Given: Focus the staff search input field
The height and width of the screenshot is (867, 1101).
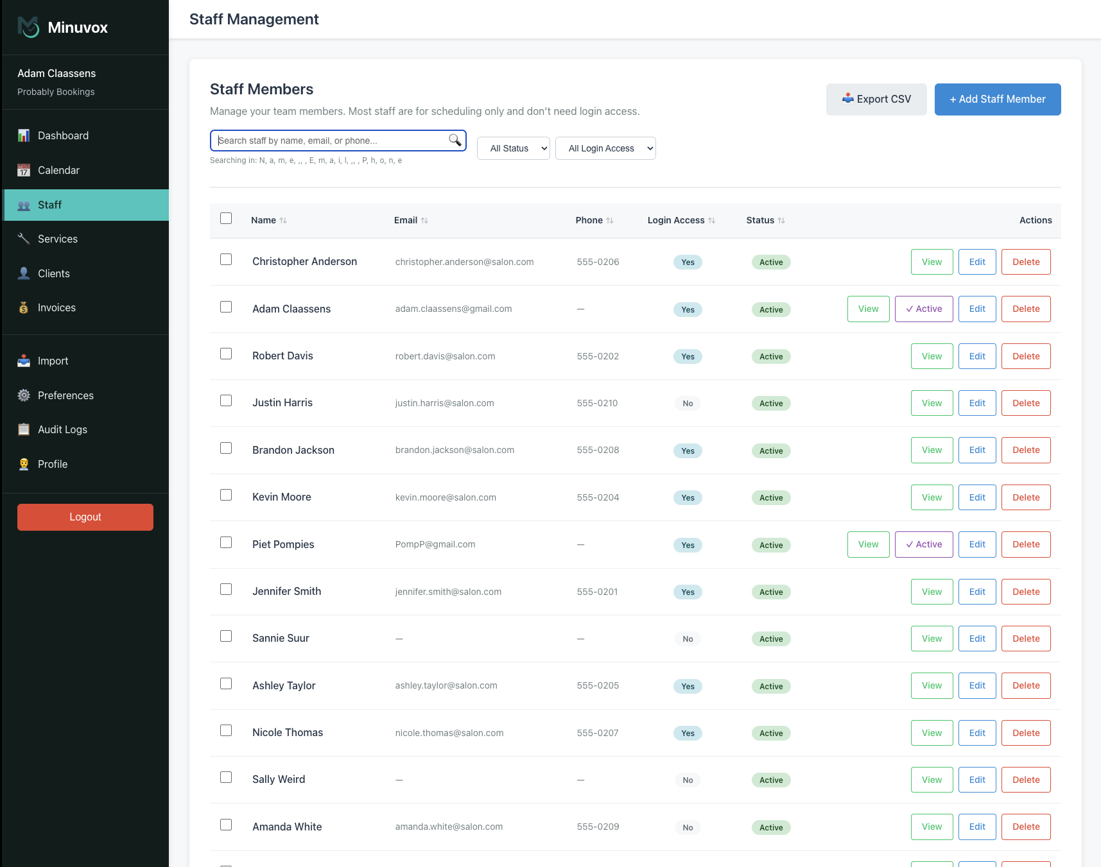Looking at the screenshot, I should 331,141.
